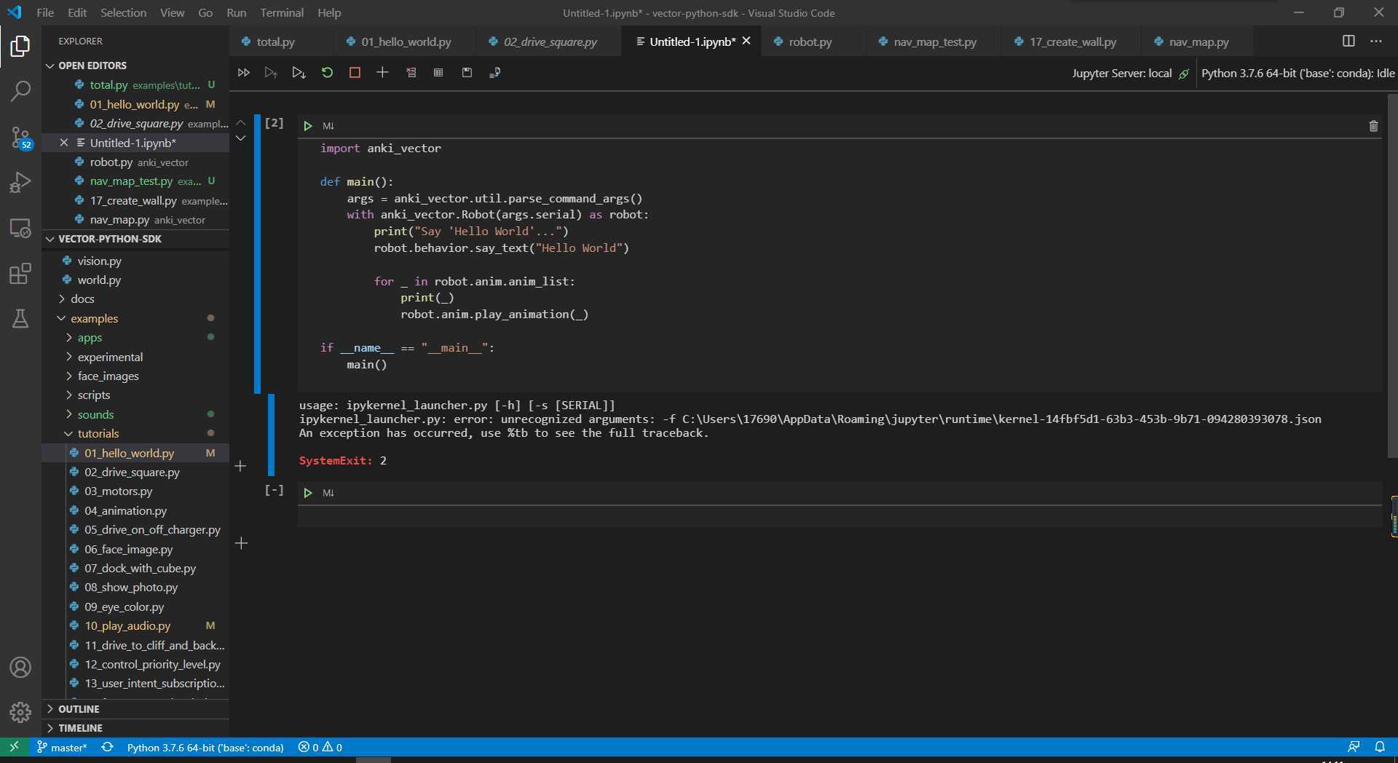Open the variable explorer table icon

pos(438,73)
